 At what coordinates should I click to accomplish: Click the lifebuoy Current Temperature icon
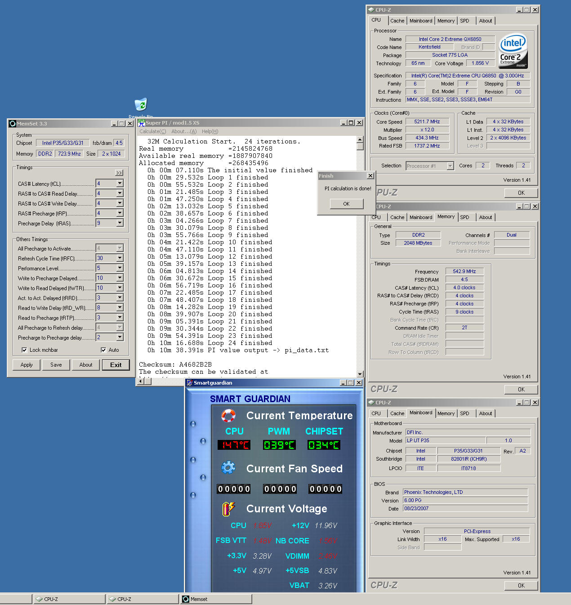228,416
